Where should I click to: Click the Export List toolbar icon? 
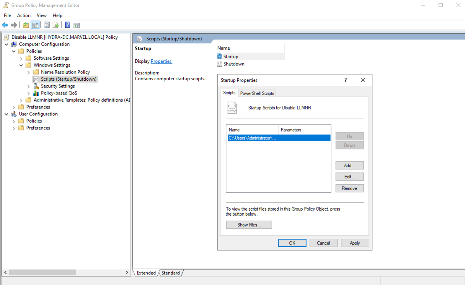pyautogui.click(x=56, y=25)
